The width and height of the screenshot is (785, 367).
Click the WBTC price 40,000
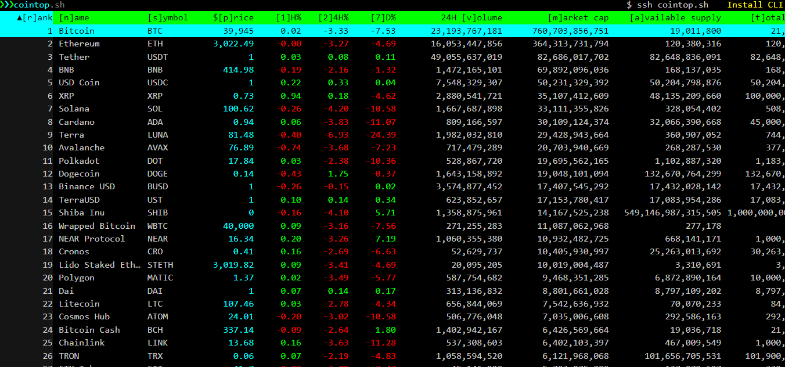[238, 226]
